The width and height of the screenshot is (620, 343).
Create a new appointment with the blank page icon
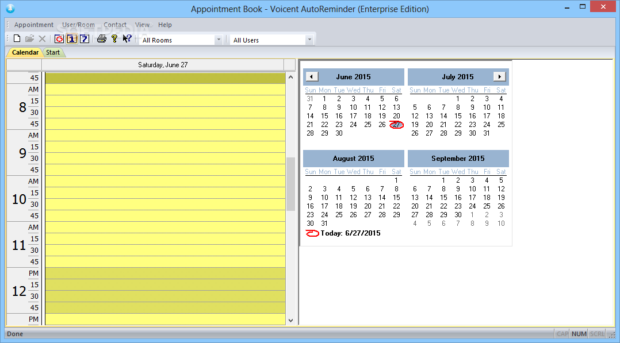(17, 38)
